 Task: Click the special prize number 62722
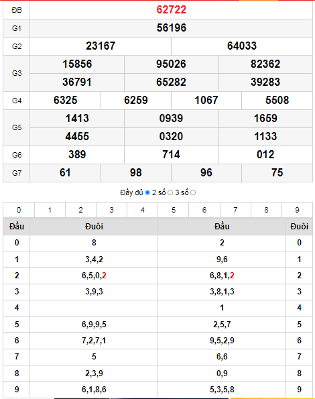(172, 10)
